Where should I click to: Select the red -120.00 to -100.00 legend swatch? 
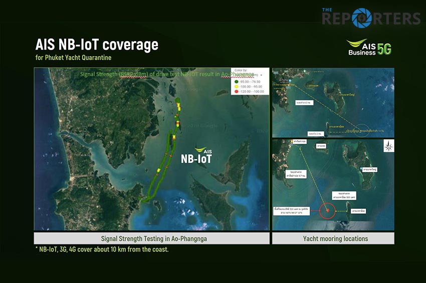point(236,91)
